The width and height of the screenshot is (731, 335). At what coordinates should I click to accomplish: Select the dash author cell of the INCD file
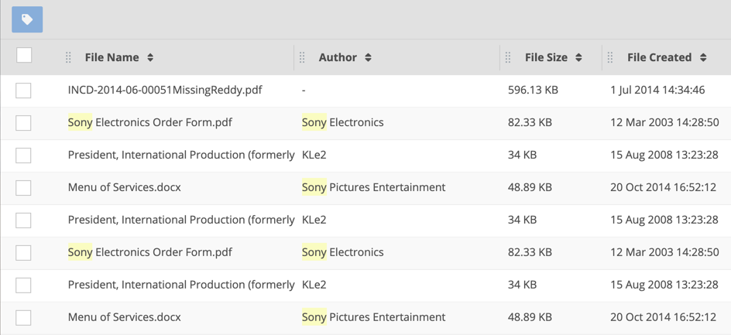pos(304,91)
